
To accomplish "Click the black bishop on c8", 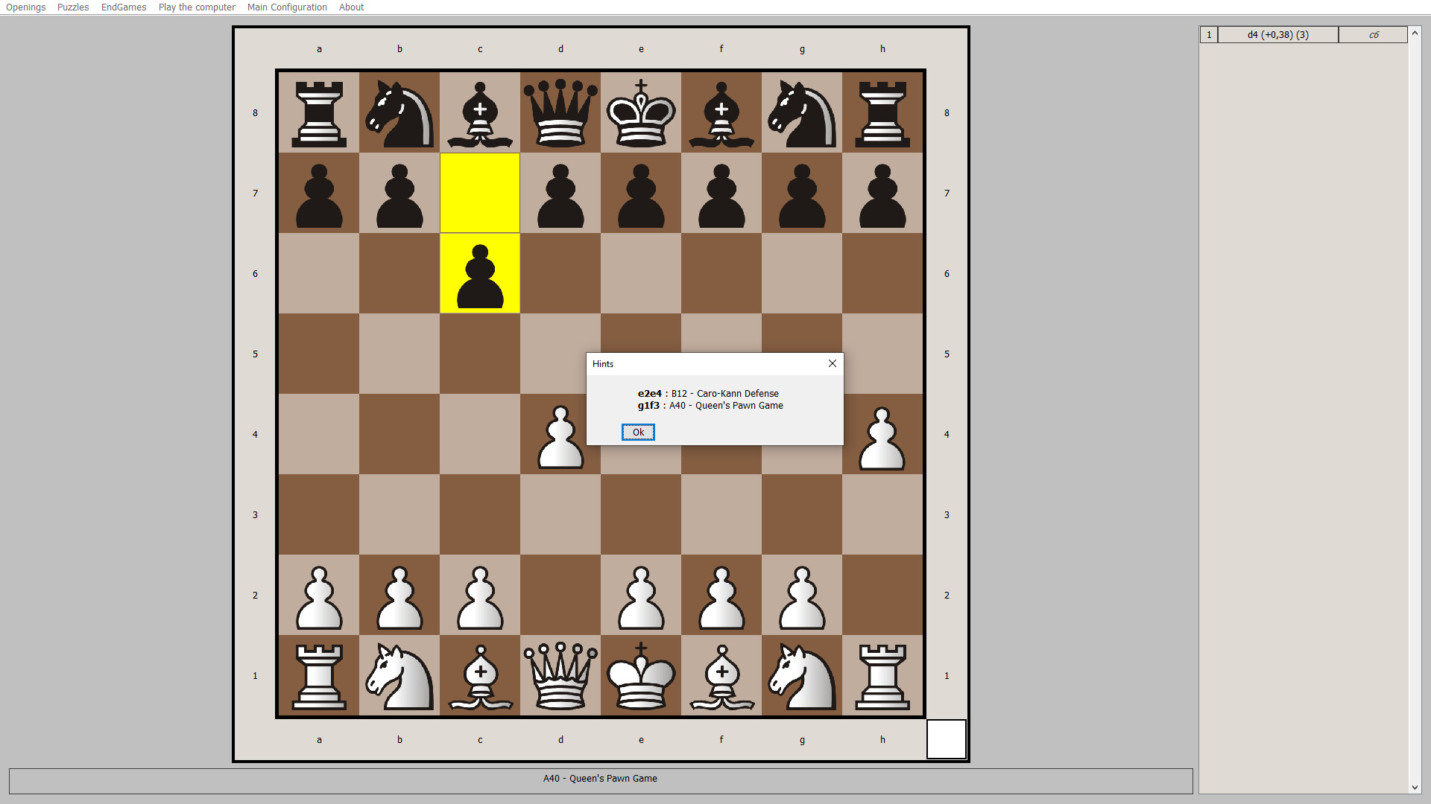I will (x=480, y=112).
